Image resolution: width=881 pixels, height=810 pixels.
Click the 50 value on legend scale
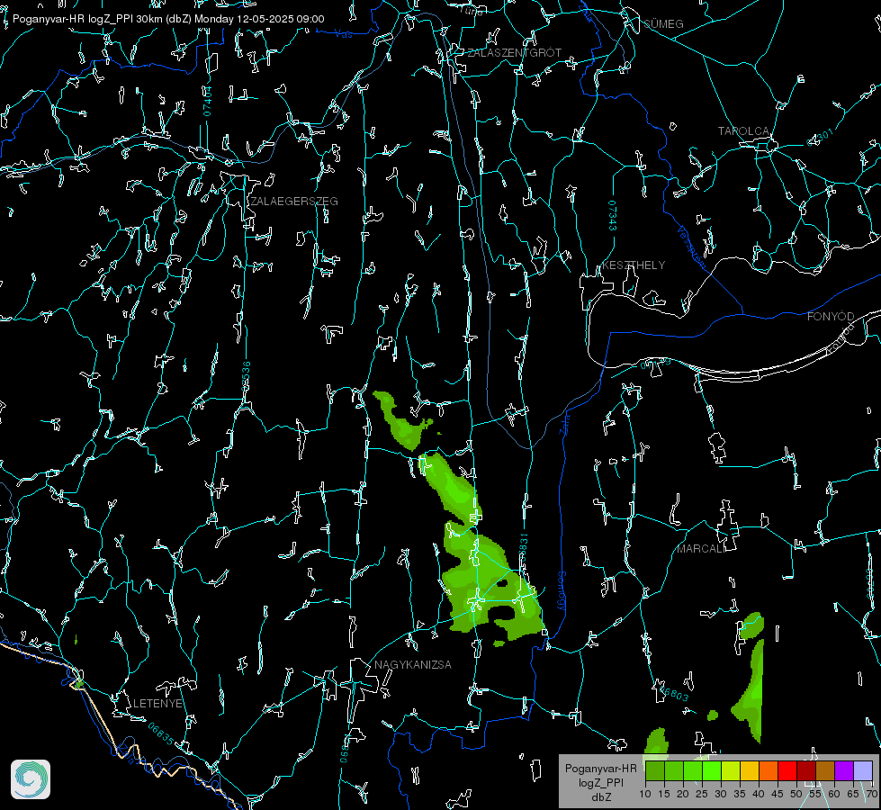[796, 795]
